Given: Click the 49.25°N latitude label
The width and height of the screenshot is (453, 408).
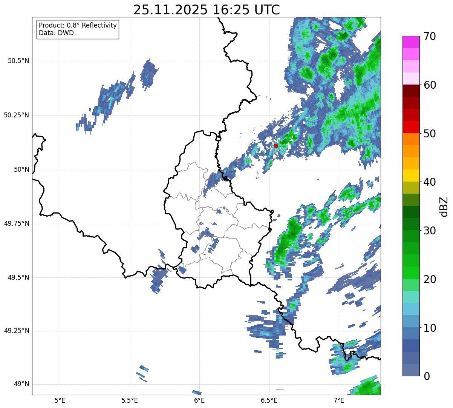Looking at the screenshot, I should [x=17, y=331].
